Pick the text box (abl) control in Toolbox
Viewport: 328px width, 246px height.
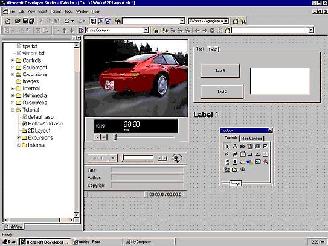coord(242,147)
